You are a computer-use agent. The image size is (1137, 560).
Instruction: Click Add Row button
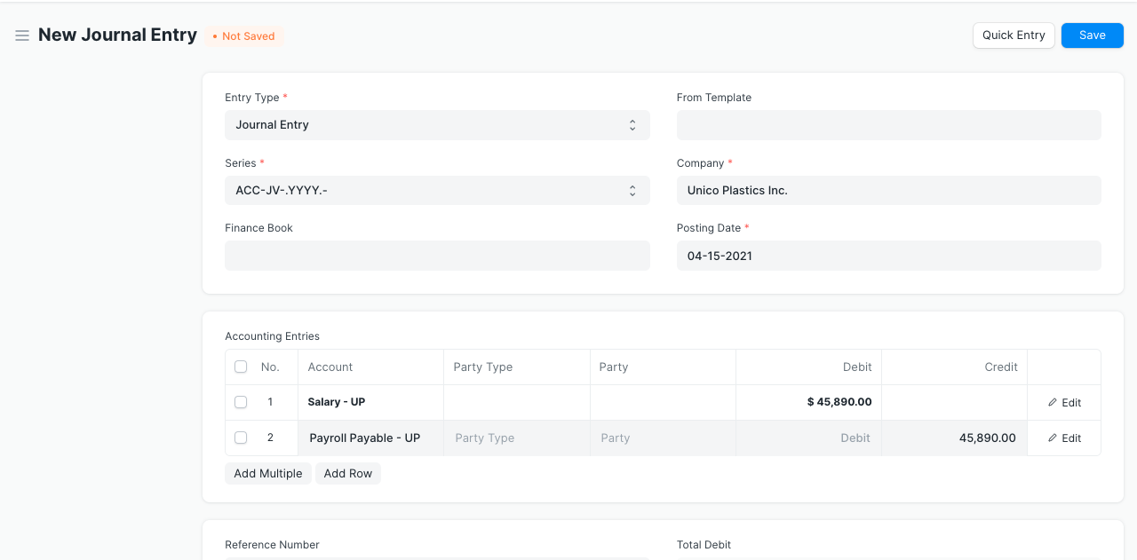347,474
